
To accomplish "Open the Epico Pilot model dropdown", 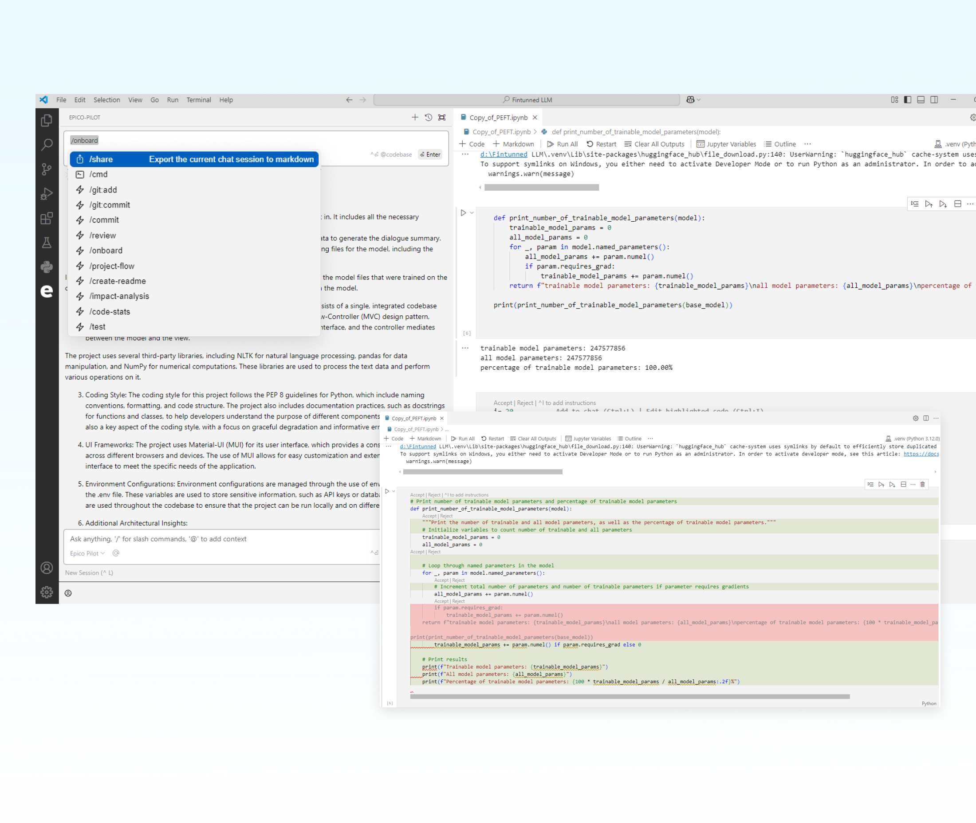I will coord(87,553).
